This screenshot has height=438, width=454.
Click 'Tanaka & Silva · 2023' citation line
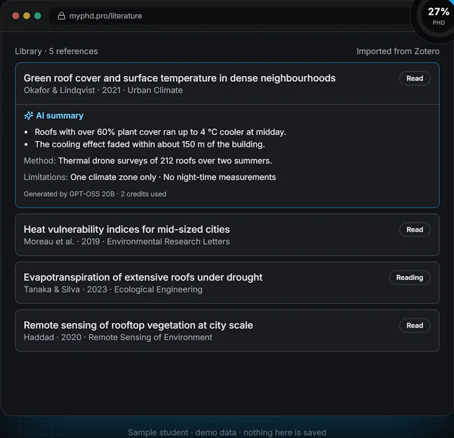pyautogui.click(x=113, y=289)
